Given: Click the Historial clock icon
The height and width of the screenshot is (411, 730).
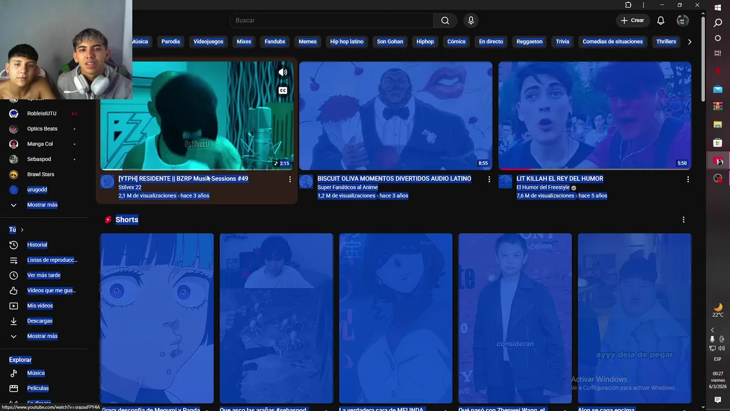Looking at the screenshot, I should coord(14,245).
